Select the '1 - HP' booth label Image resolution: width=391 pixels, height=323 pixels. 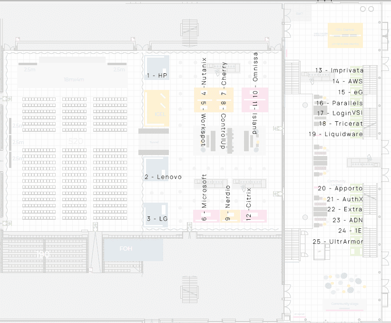(x=157, y=75)
